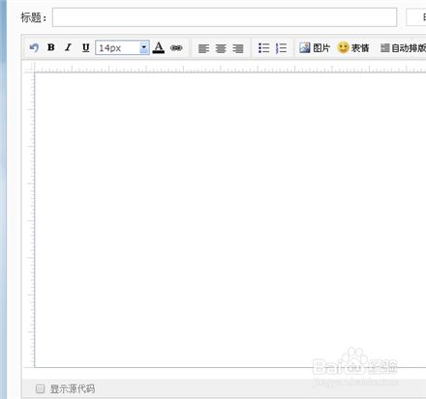This screenshot has height=399, width=426.
Task: Insert a picture via 图片 button
Action: coord(315,48)
